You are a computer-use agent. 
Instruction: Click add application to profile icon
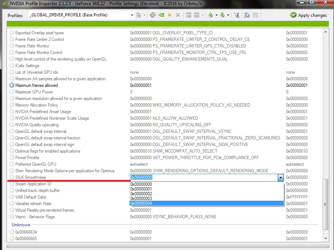pyautogui.click(x=189, y=15)
